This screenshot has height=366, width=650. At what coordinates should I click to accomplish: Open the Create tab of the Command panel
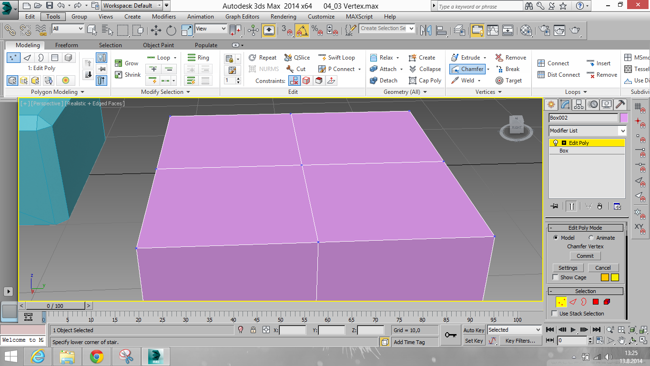pyautogui.click(x=551, y=104)
